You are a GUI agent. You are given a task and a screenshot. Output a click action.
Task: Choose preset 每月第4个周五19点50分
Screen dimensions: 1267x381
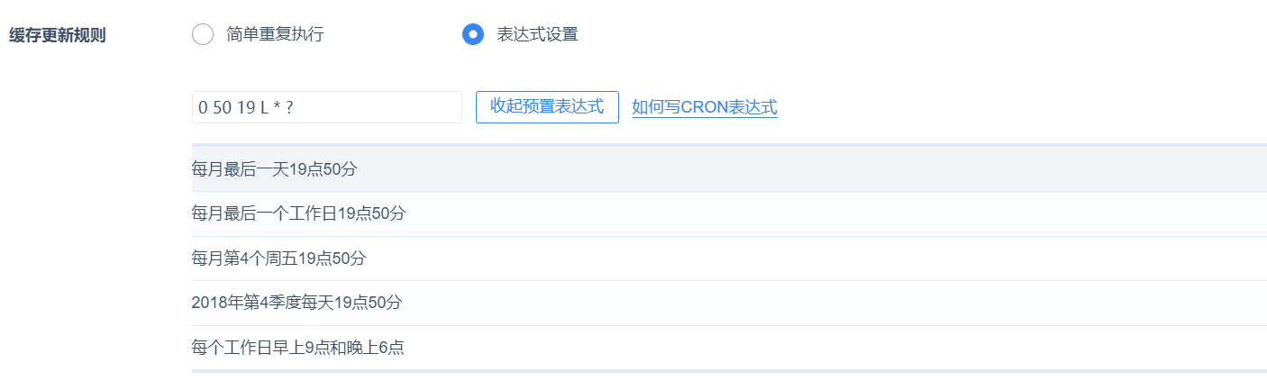[278, 259]
